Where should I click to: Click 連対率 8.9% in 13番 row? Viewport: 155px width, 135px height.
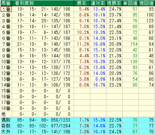(x=100, y=79)
